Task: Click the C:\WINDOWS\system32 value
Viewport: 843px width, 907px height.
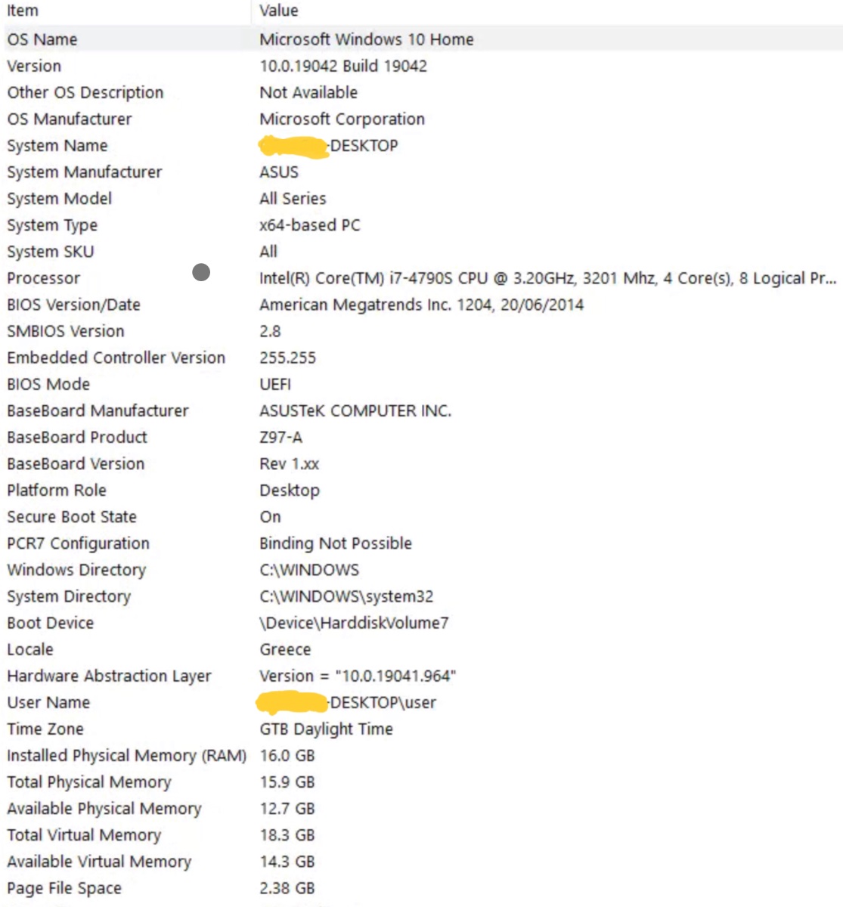Action: pos(346,596)
